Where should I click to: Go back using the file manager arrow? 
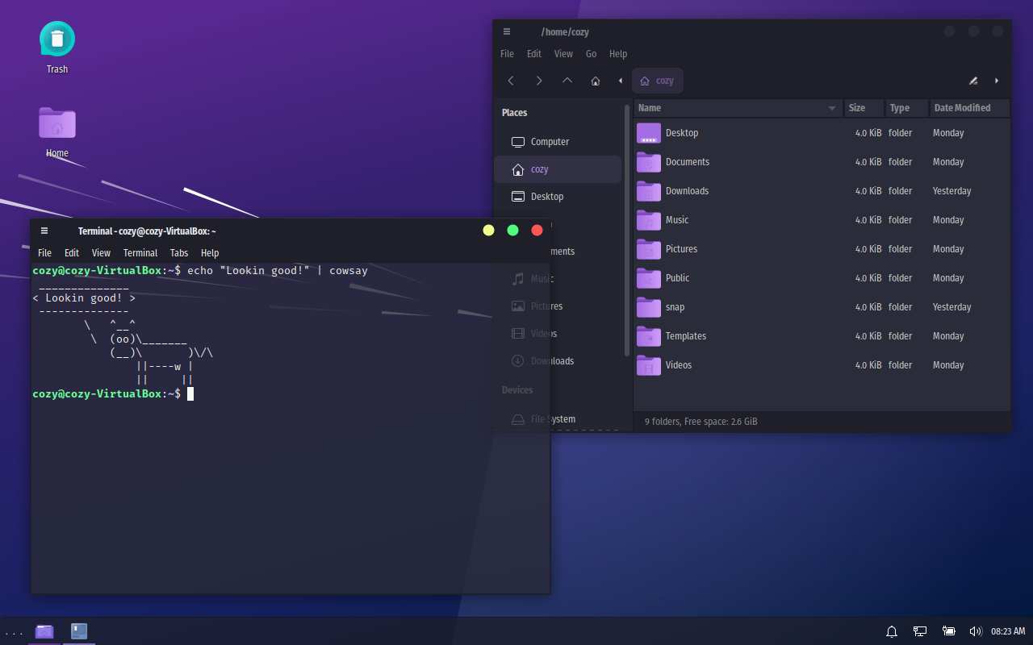tap(511, 81)
